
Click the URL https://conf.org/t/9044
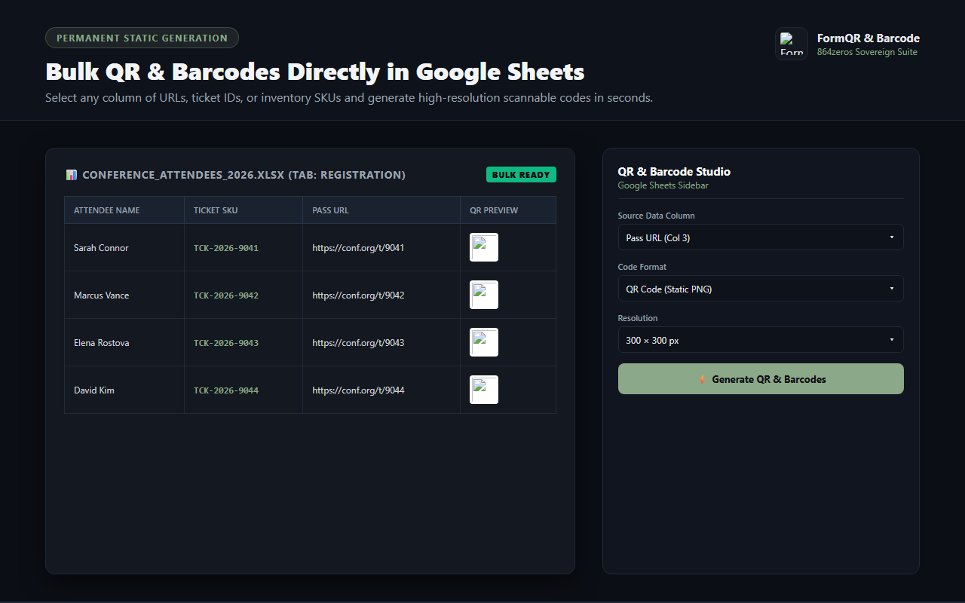358,390
